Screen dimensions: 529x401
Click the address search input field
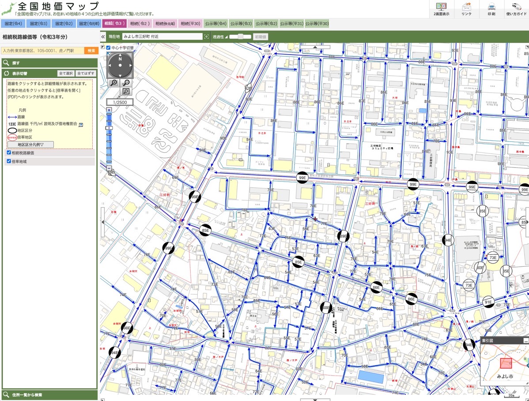(x=43, y=51)
